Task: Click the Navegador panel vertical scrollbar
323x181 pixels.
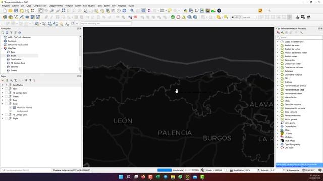Action: (80, 54)
